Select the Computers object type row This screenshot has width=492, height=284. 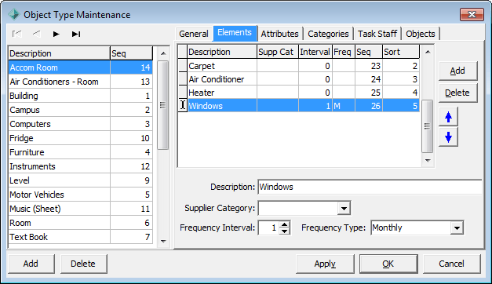[x=81, y=124]
